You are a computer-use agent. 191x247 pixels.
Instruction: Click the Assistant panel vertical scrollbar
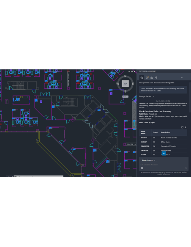click(190, 97)
